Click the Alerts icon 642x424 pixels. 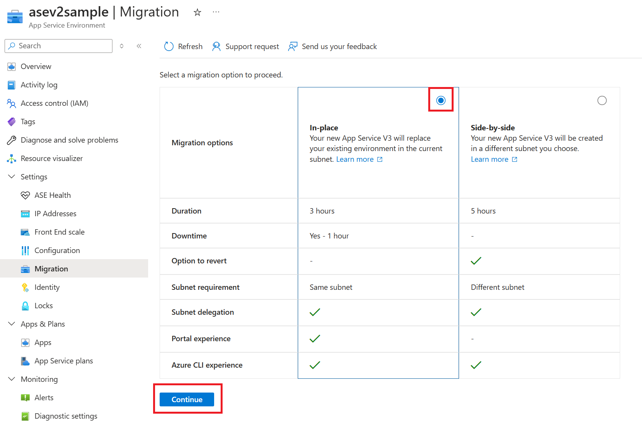25,398
